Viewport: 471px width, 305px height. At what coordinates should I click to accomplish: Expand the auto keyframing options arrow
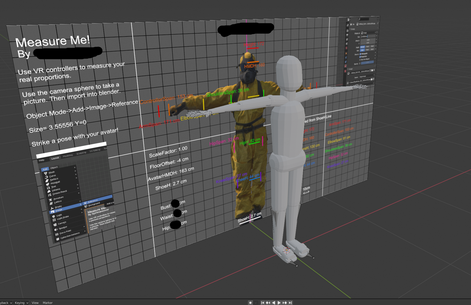tap(256, 303)
